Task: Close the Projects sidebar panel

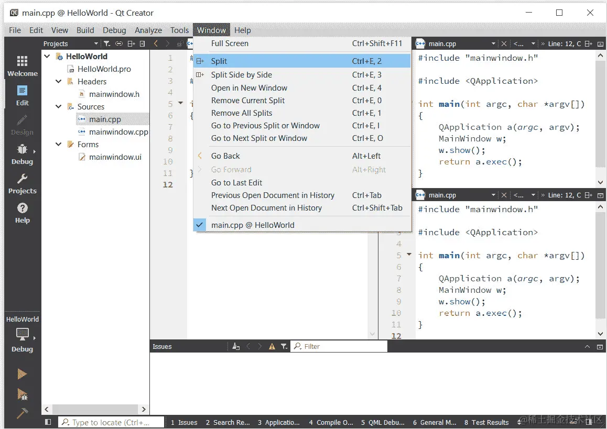Action: click(143, 43)
